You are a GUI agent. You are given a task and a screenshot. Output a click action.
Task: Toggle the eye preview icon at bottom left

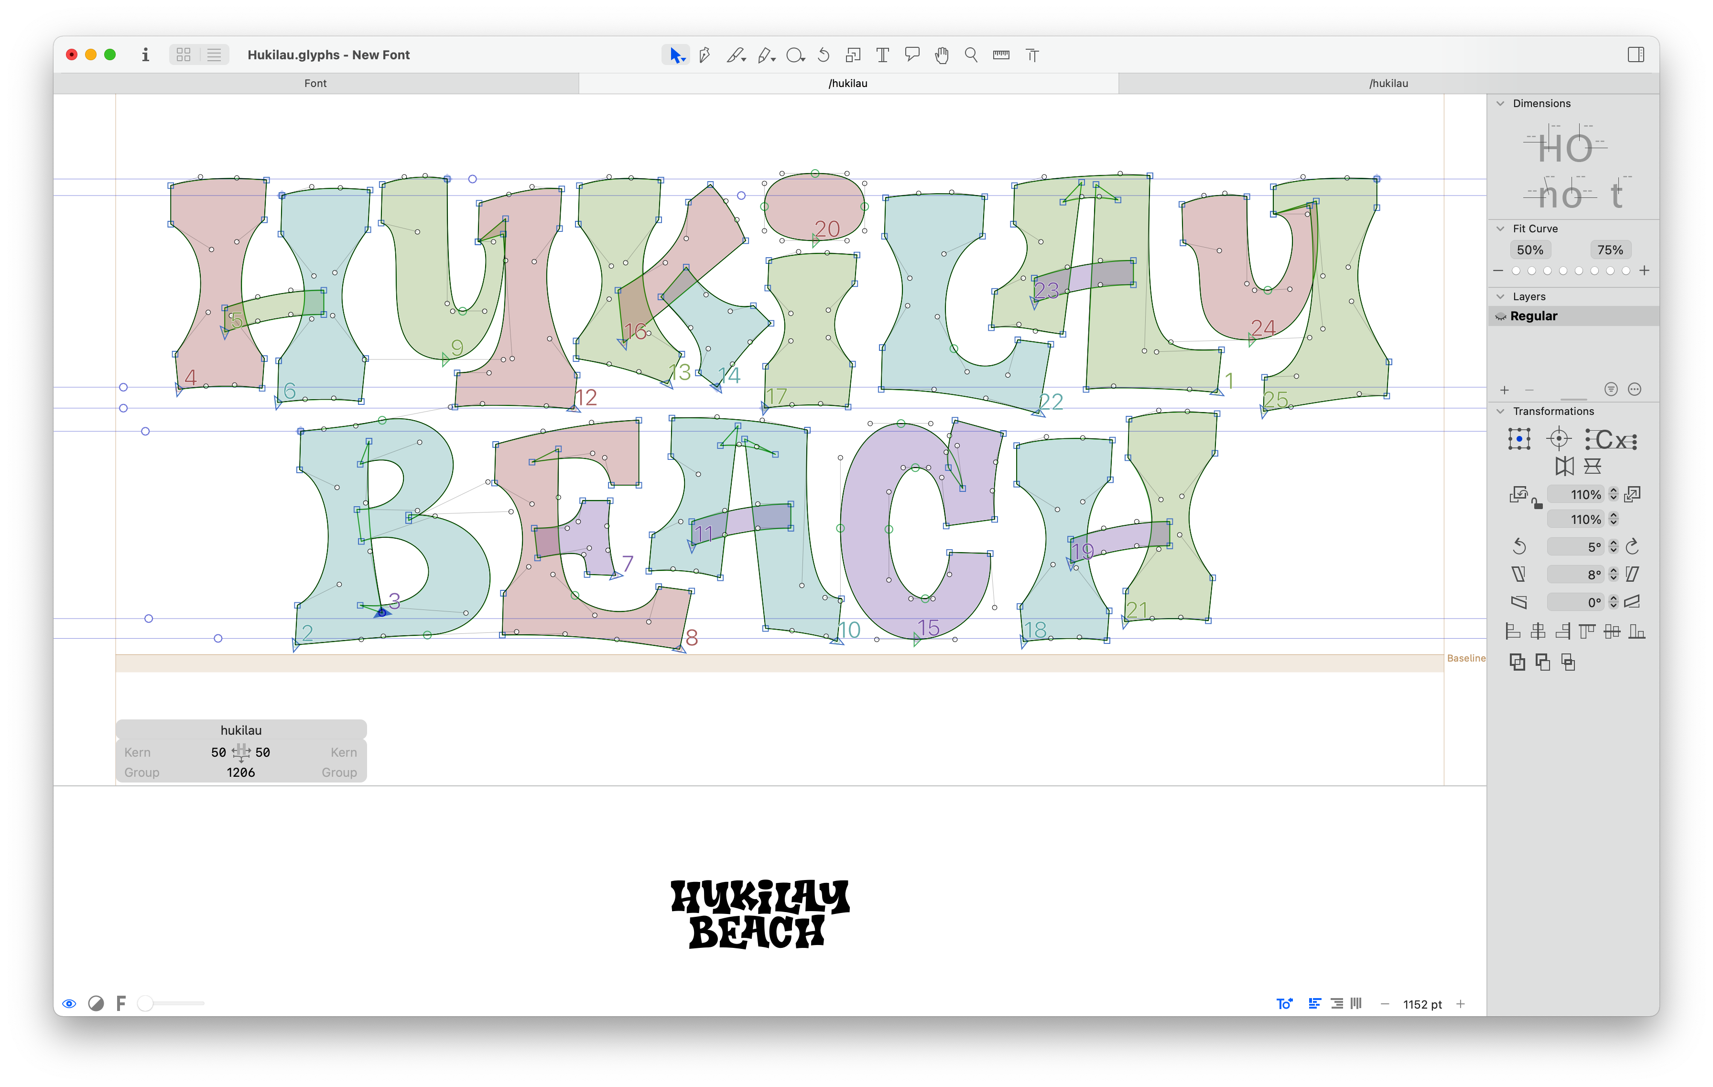coord(69,1003)
